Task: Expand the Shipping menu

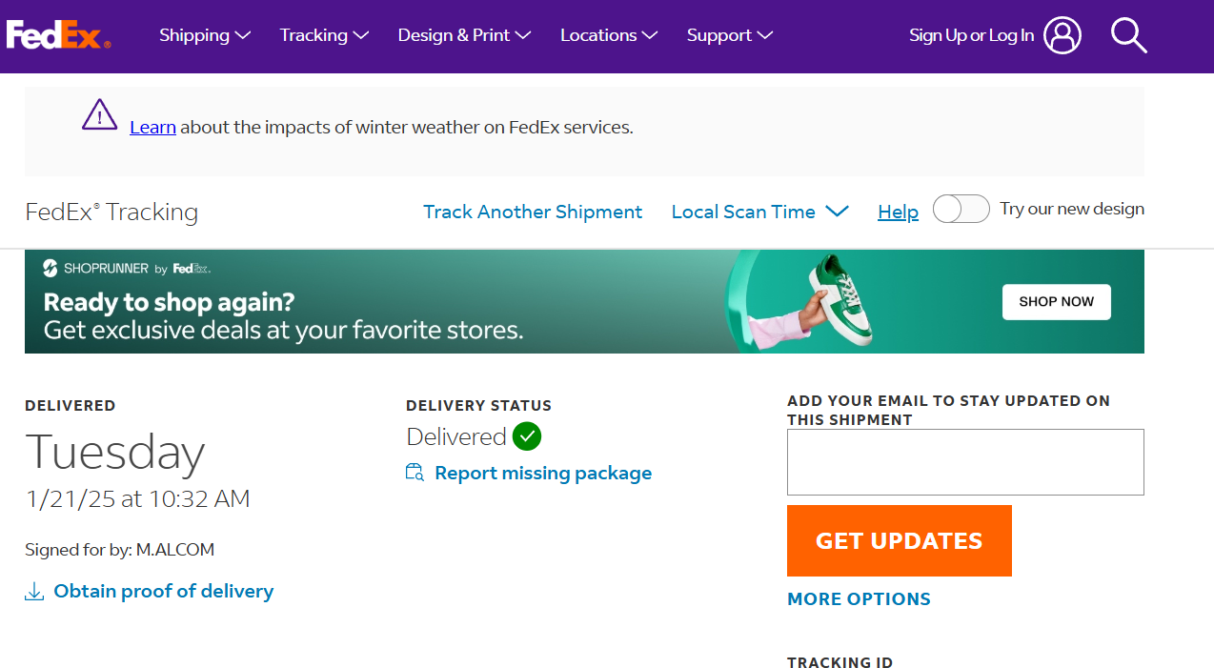Action: [205, 35]
